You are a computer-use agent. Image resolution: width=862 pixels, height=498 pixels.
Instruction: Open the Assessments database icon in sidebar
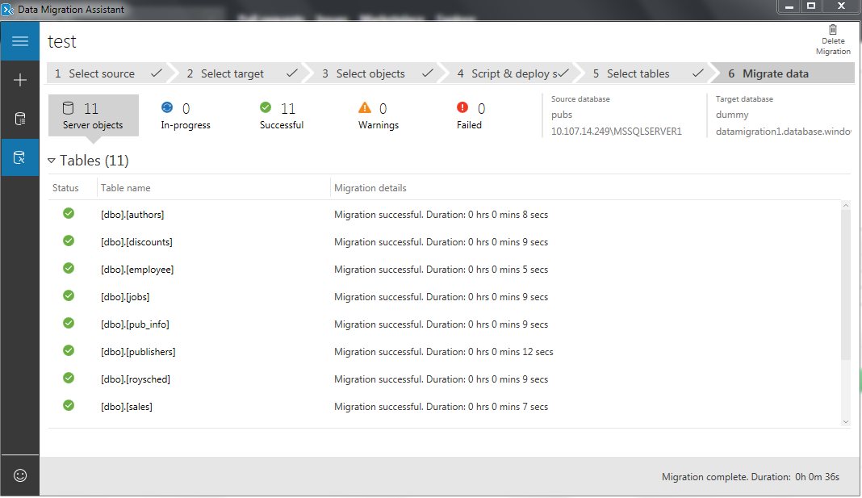click(x=20, y=119)
